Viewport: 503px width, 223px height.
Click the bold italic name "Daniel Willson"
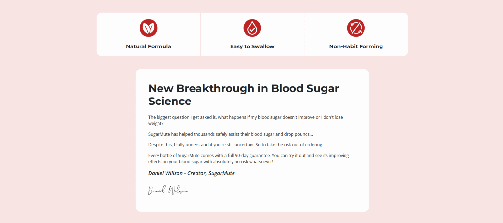point(165,173)
